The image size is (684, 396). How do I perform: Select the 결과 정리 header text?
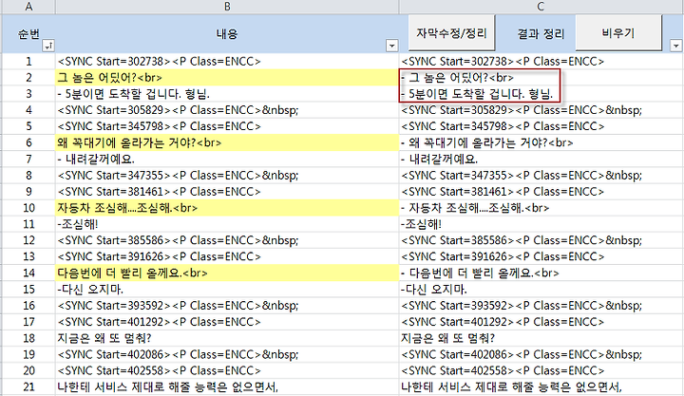pos(541,33)
